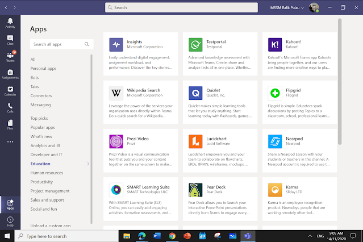Viewport: 363px width, 242px height.
Task: Click the category list scrollbar
Action: click(91, 139)
